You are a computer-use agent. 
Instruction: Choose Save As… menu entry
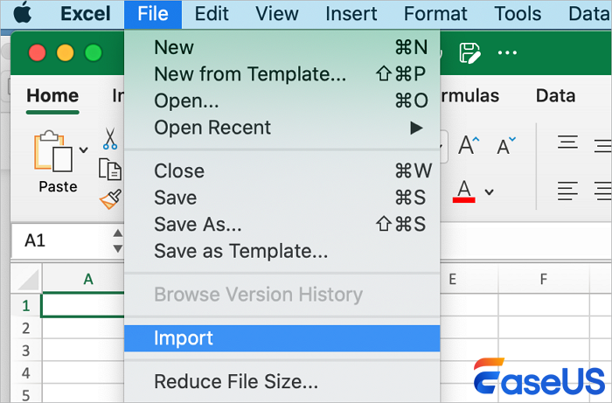click(282, 225)
